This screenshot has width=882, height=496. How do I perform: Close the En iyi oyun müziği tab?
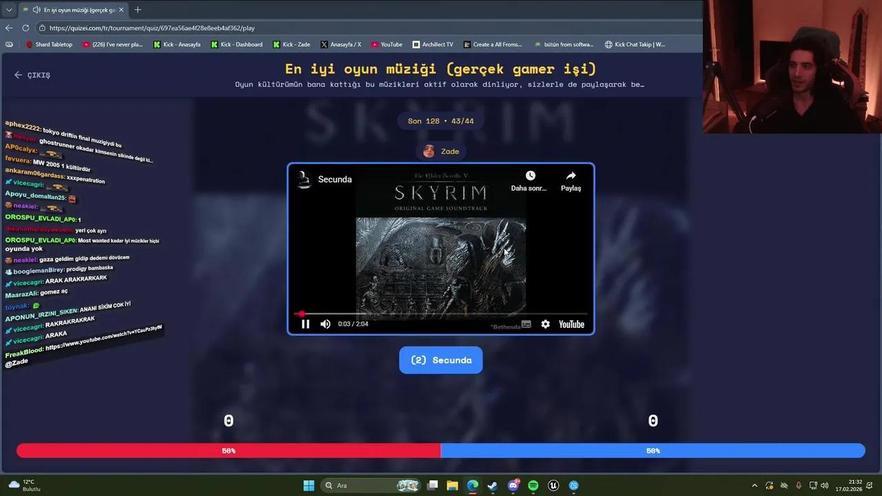[x=121, y=10]
